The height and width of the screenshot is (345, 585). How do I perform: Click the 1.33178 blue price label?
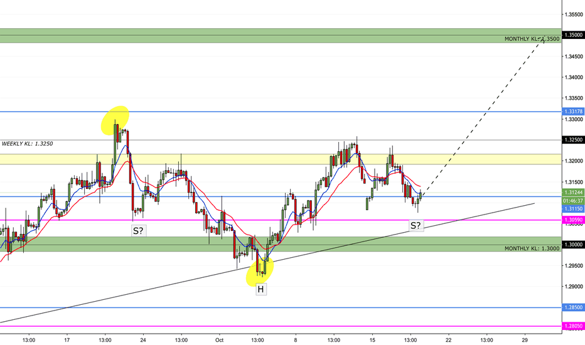pos(574,112)
